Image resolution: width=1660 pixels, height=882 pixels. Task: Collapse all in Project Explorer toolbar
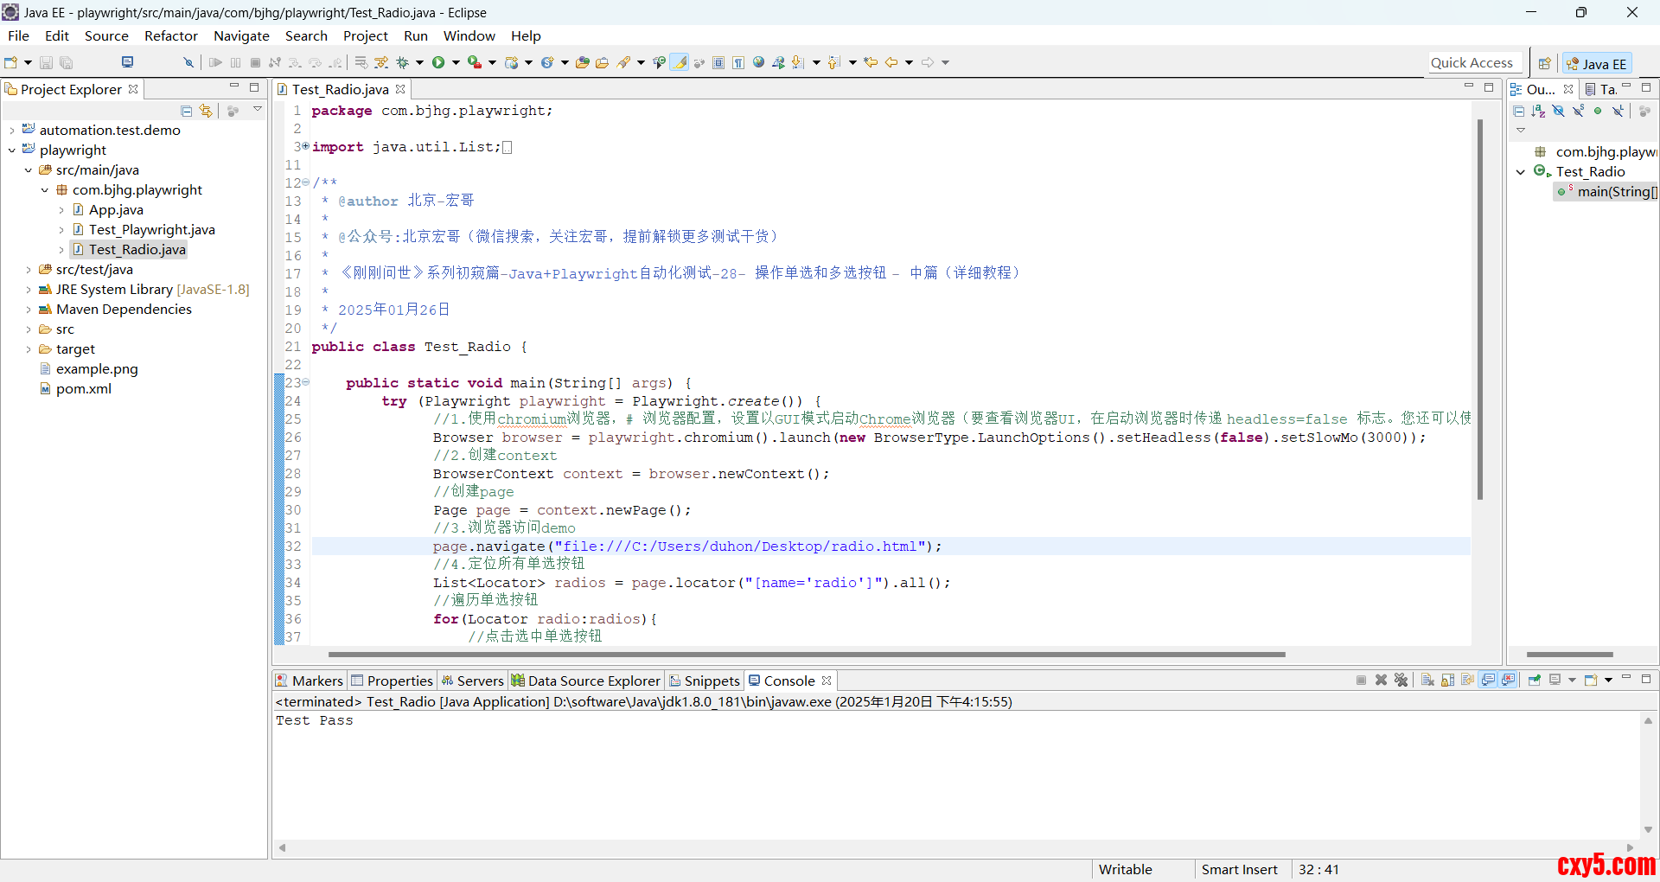point(186,111)
